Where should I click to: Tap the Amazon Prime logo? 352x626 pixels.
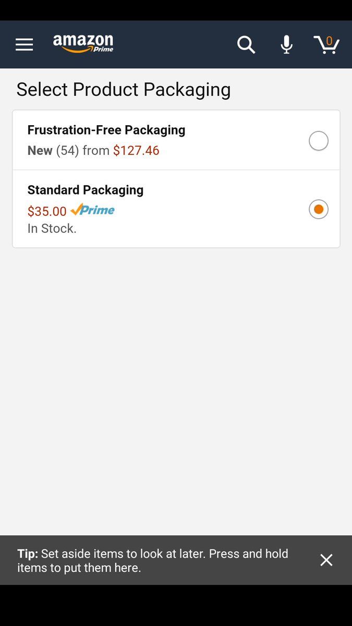(83, 43)
